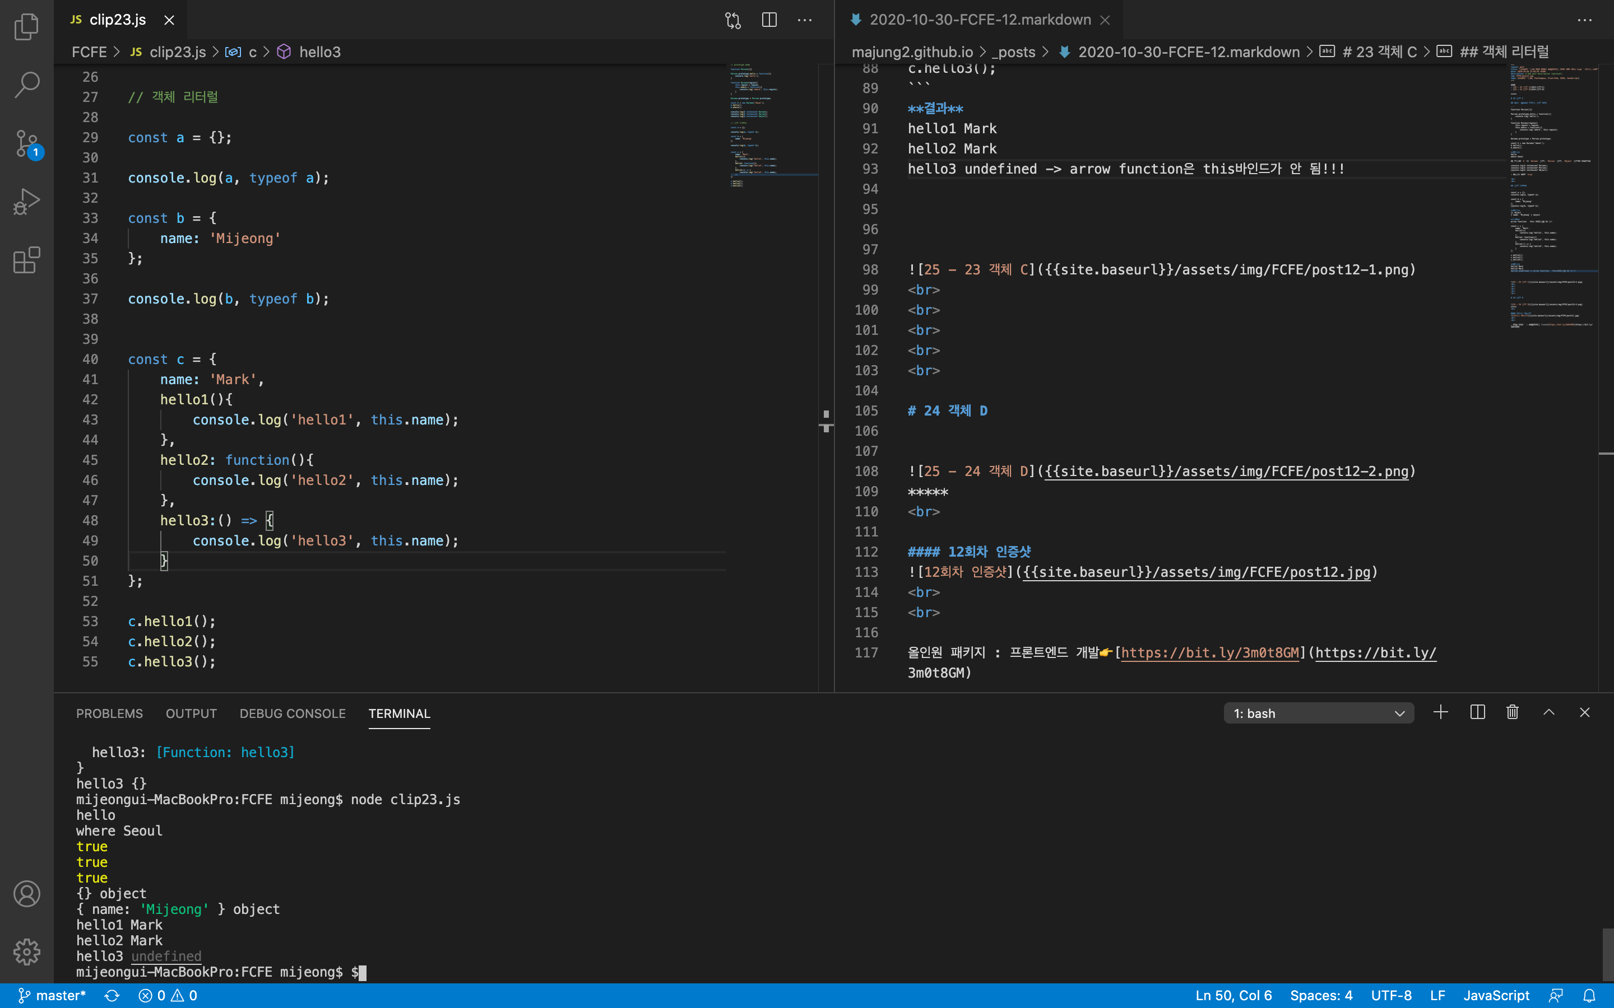Open the Run and Debug view
Screen dimensions: 1614x1008
click(x=27, y=202)
